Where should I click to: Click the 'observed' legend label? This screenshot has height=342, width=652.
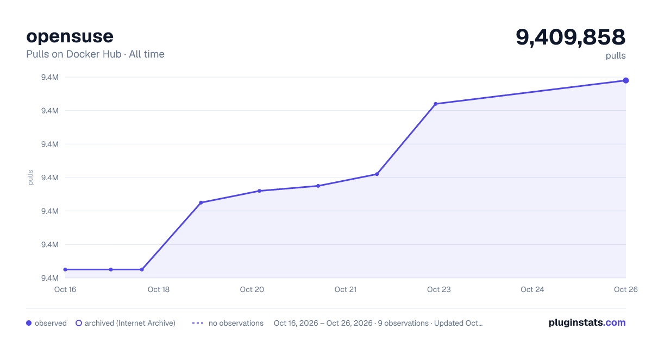[x=51, y=323]
